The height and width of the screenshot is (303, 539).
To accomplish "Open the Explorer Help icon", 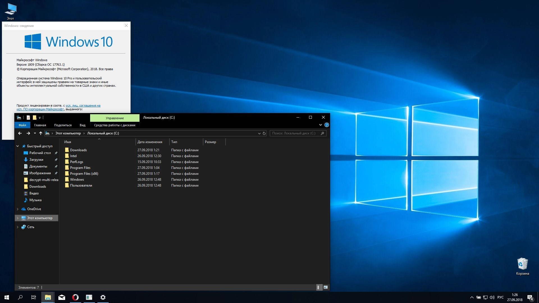I will pos(326,125).
